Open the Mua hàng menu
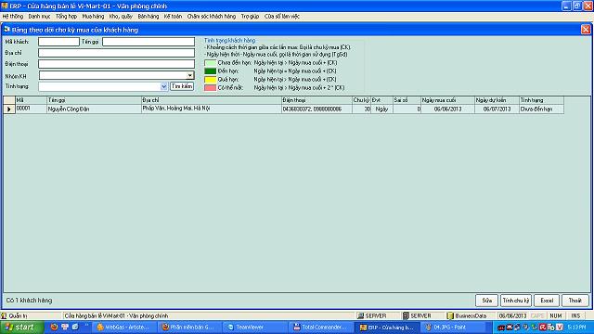 tap(93, 17)
